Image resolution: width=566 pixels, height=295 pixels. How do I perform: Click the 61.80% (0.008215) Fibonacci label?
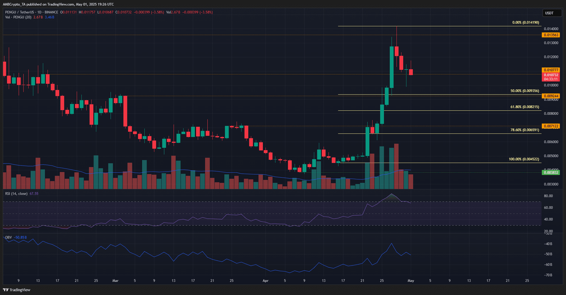[525, 107]
